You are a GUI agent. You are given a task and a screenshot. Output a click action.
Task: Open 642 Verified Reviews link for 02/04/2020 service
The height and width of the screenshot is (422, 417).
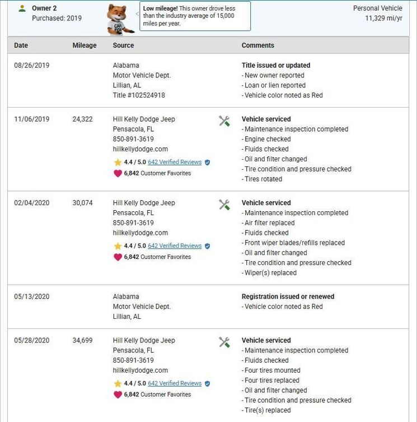click(x=175, y=246)
